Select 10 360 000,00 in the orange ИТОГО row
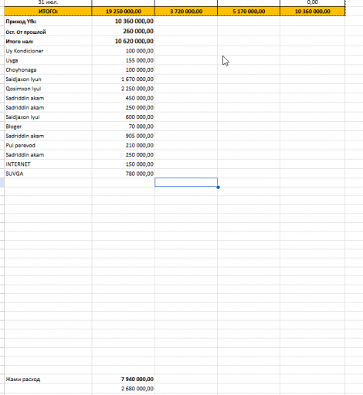 pos(312,12)
